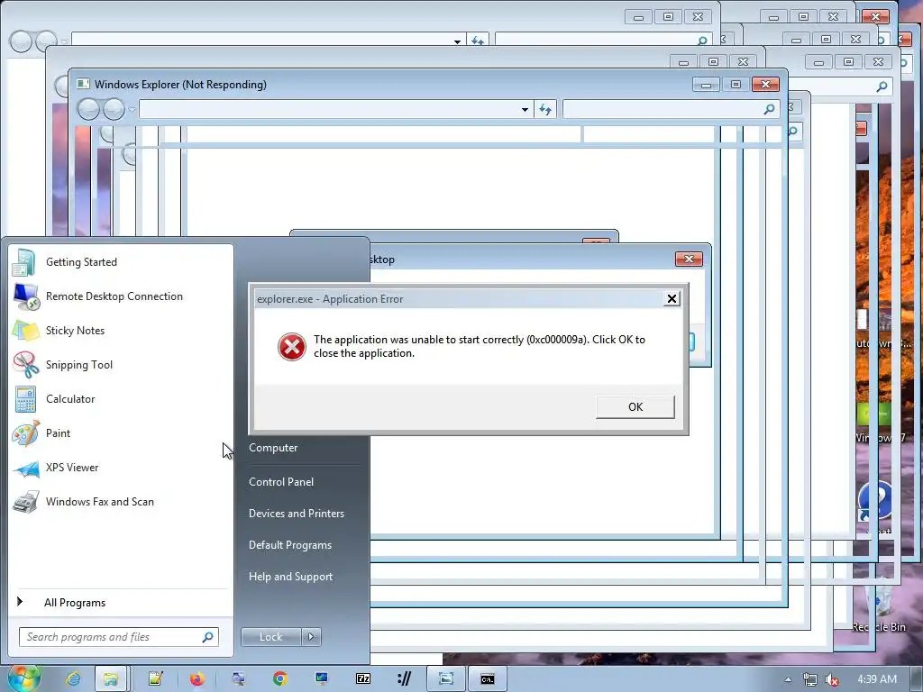Open Help and Support
The image size is (923, 692).
[x=290, y=577]
